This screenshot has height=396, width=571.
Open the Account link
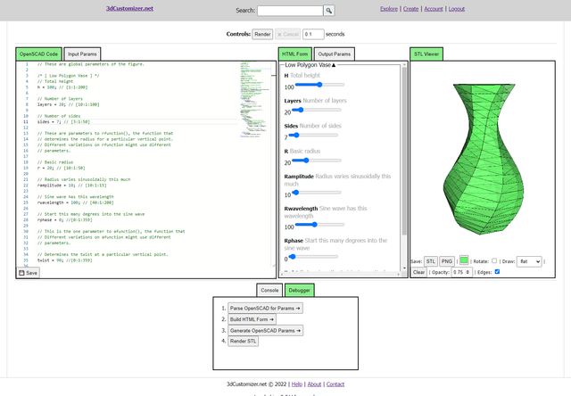tap(434, 9)
